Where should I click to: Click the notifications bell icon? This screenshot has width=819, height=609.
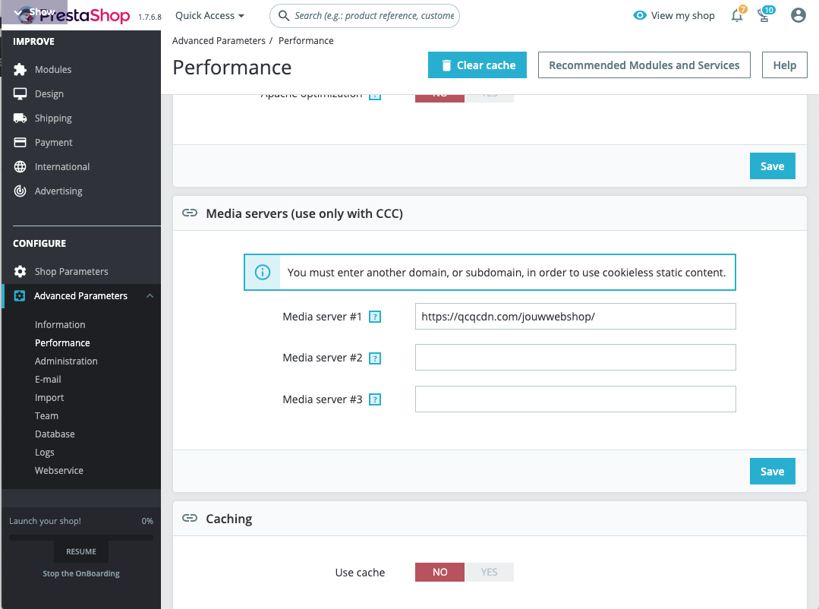click(x=737, y=16)
